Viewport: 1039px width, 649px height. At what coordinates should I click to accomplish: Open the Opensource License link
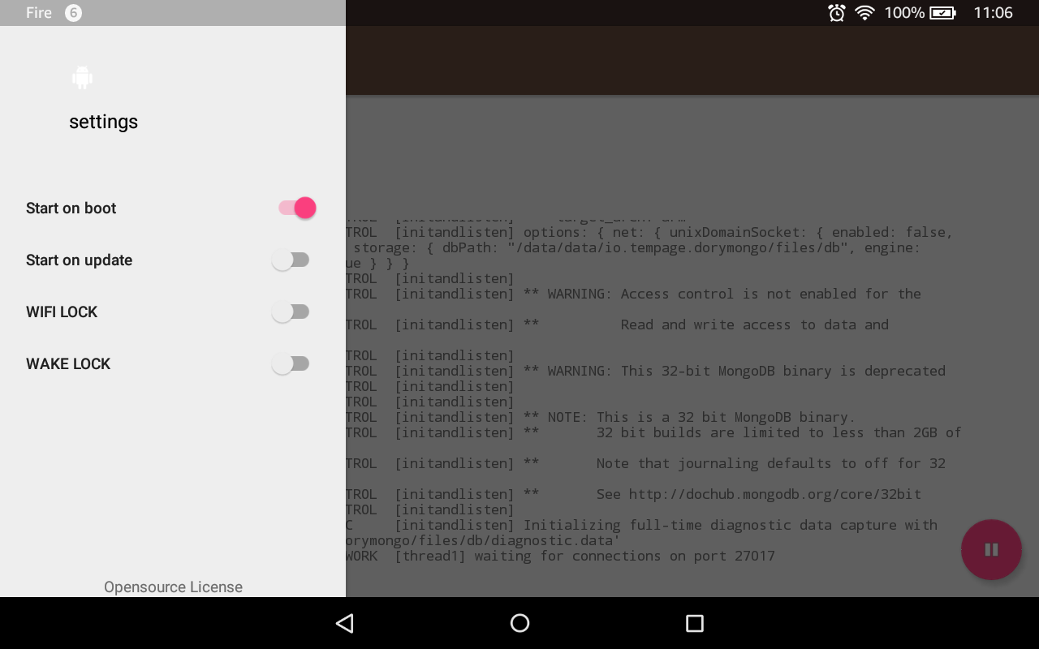173,587
